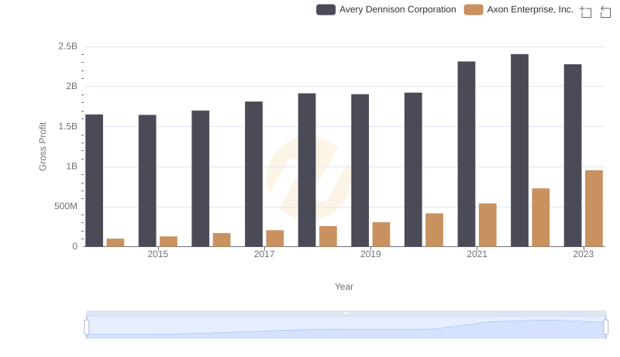Click the rightmost modebar icon at top right
This screenshot has width=620, height=357.
(606, 12)
